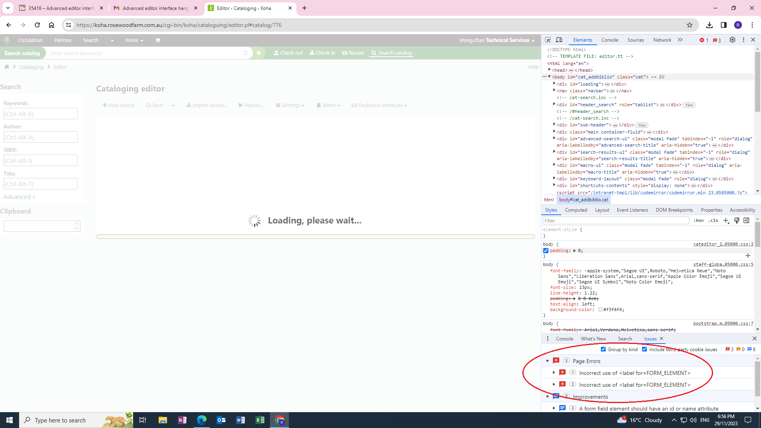This screenshot has width=761, height=428.
Task: Switch to the Network tab in DevTools
Action: click(662, 40)
